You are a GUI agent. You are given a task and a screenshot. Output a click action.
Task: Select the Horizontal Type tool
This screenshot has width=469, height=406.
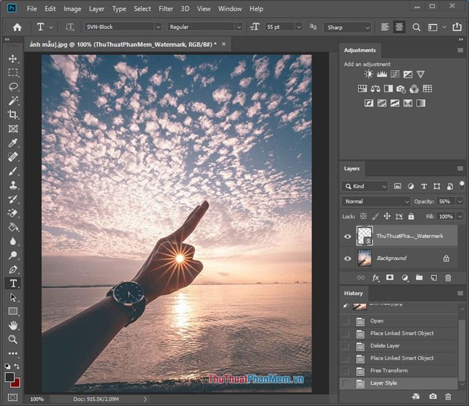click(x=13, y=283)
